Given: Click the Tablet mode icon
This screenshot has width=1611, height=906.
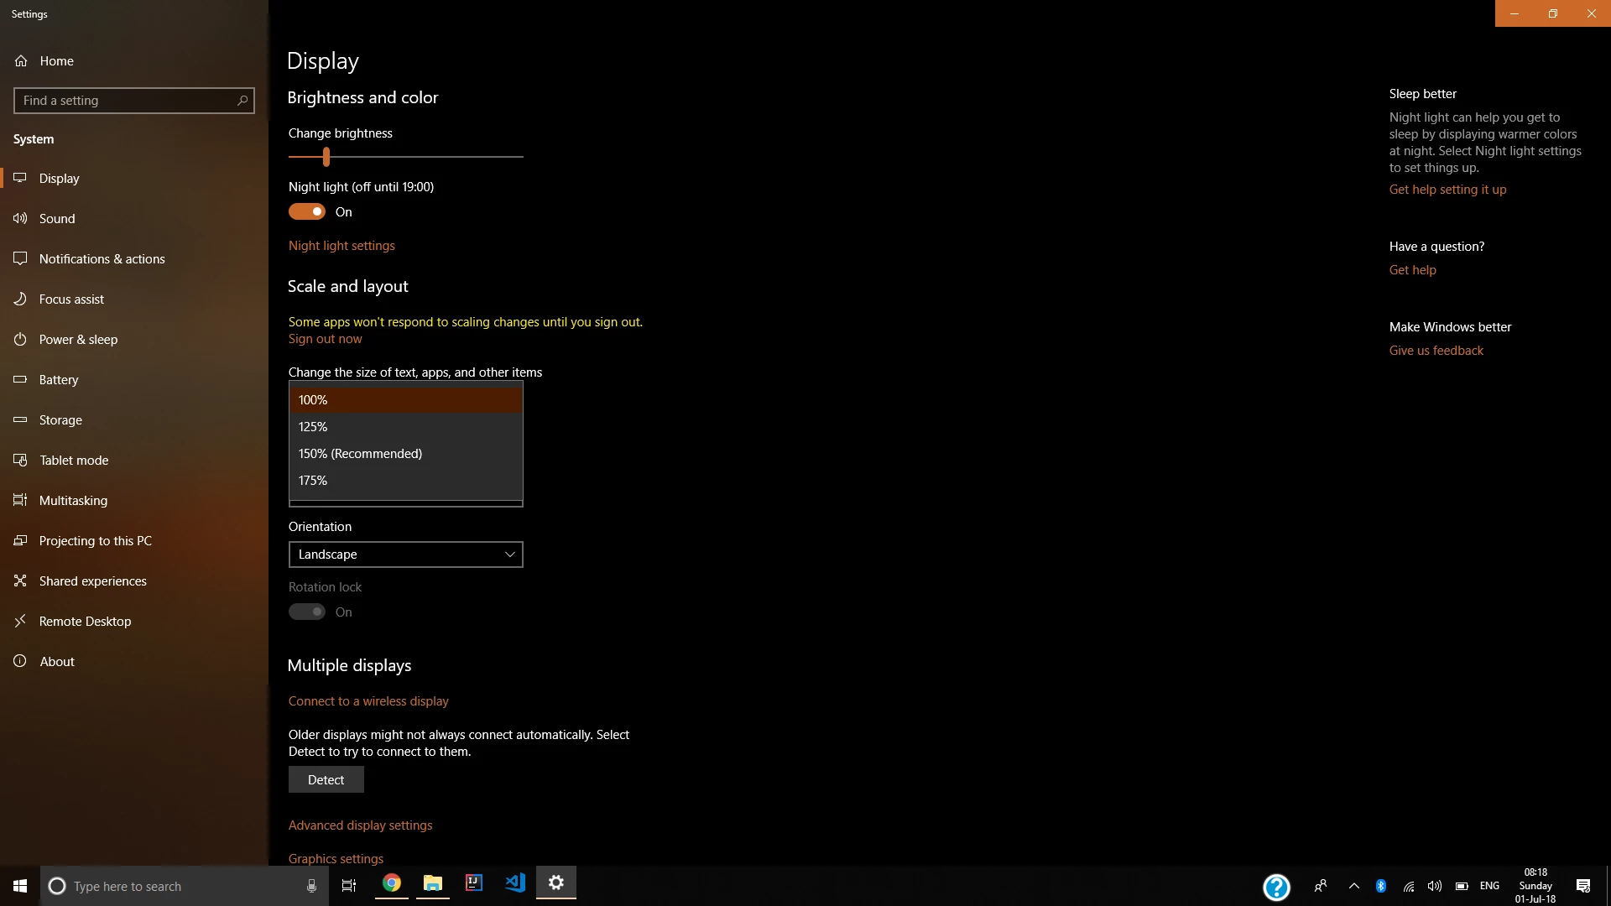Looking at the screenshot, I should 20,460.
